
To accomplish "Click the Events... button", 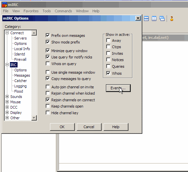I will [x=118, y=88].
